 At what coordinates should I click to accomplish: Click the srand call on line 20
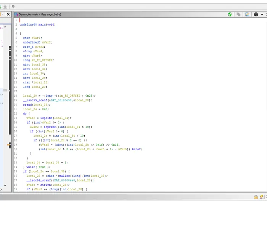click(27, 104)
